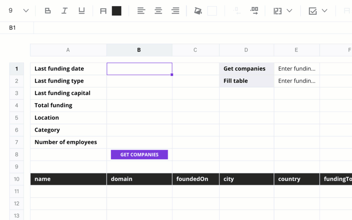Expand the checkbox dropdown arrow

pos(324,11)
